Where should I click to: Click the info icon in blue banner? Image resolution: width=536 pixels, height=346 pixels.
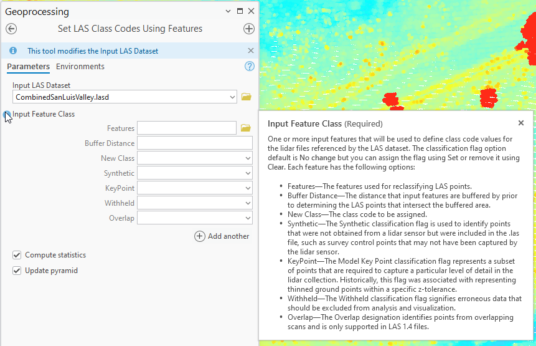[13, 50]
